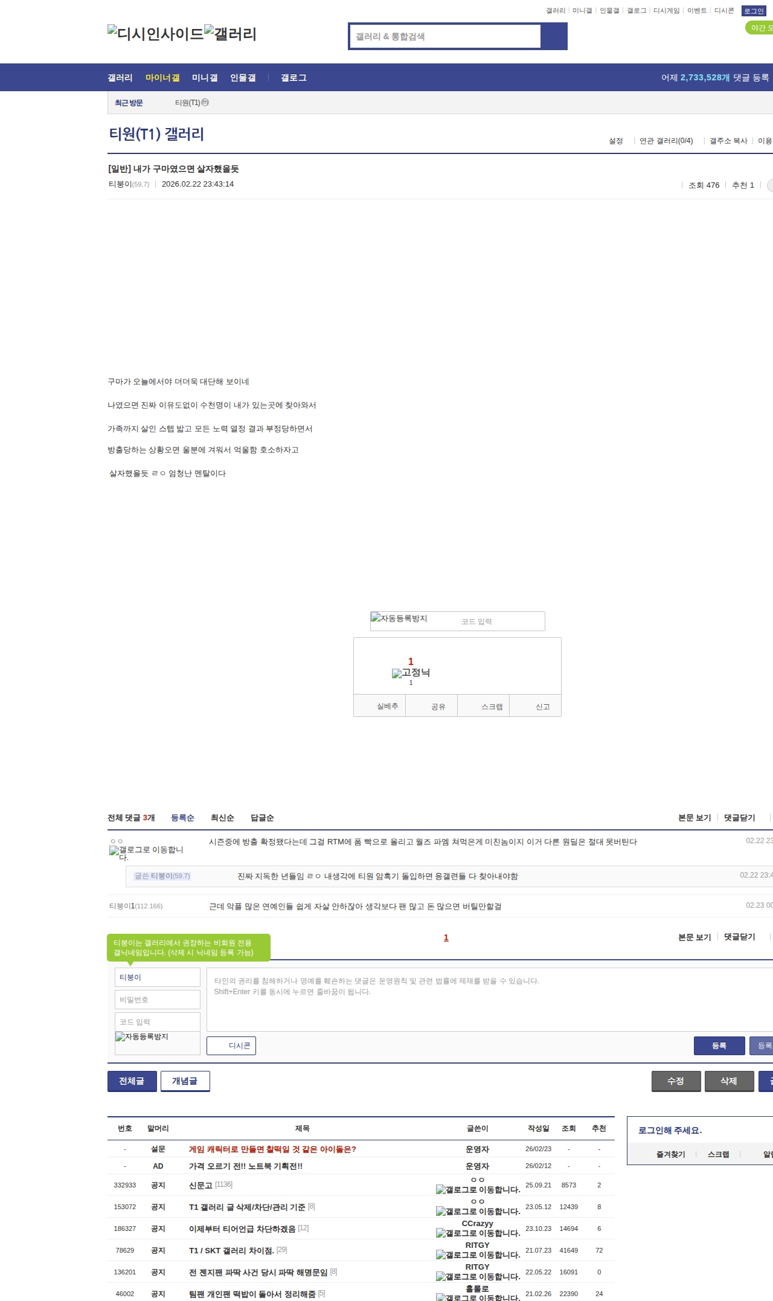
Task: Open 미니갤 in the blue navigation bar
Action: pyautogui.click(x=205, y=78)
